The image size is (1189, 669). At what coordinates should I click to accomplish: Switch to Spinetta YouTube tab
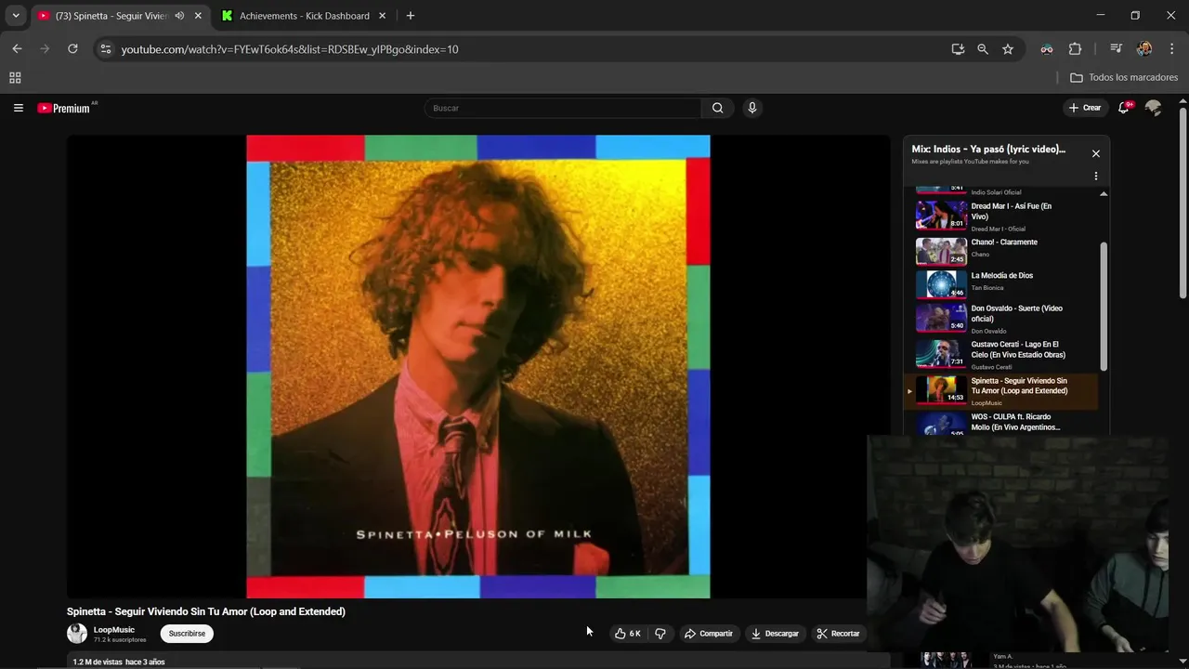click(110, 16)
